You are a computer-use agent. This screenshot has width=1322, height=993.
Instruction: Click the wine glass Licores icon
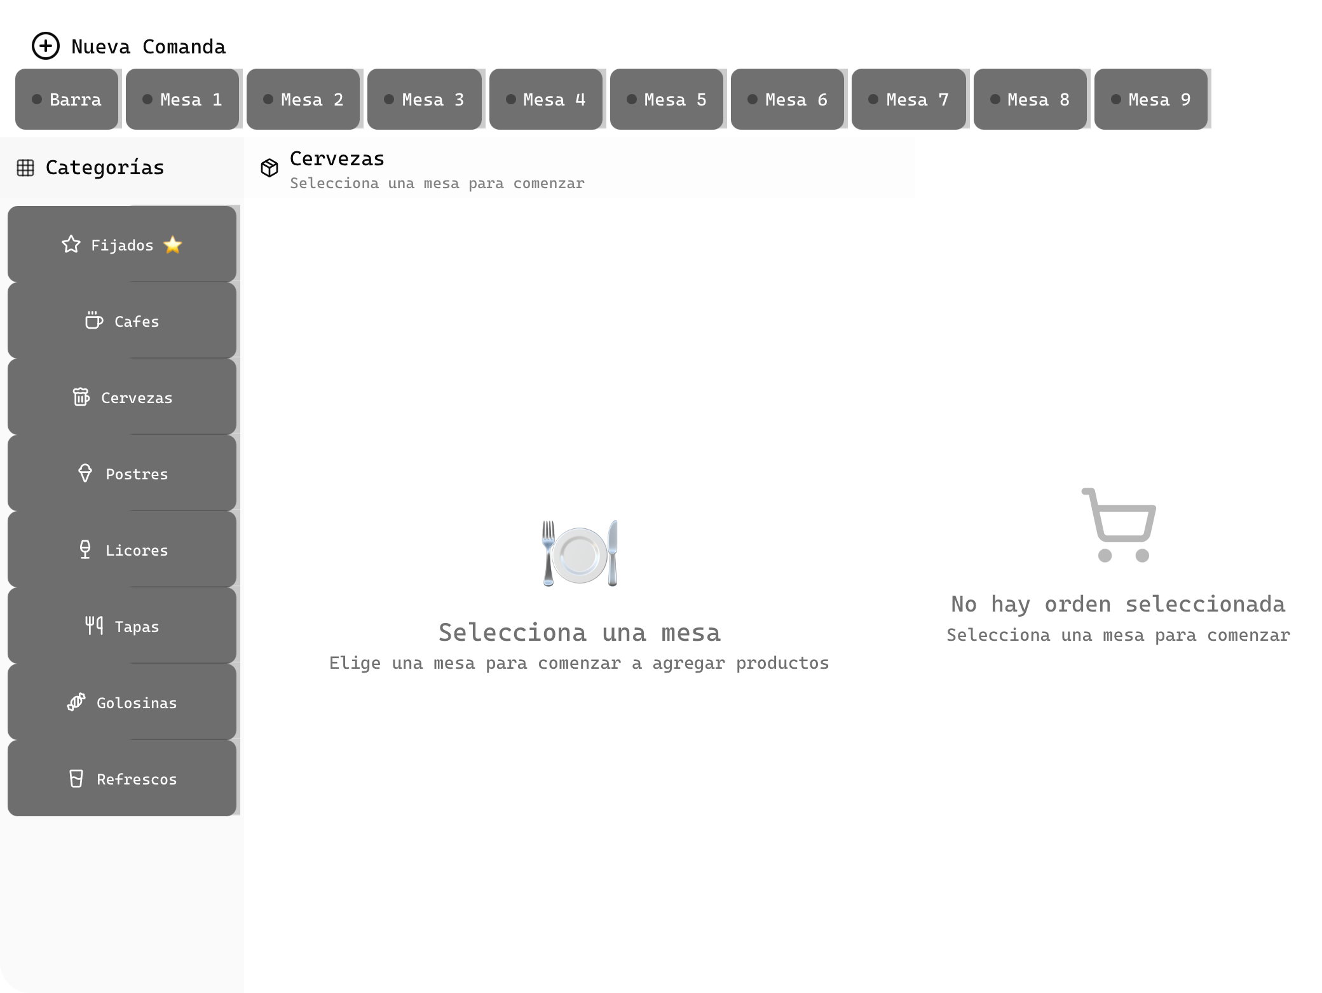(x=85, y=549)
